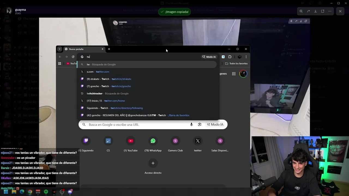Open the CS shortcut tile
This screenshot has height=196, width=349.
(x=108, y=144)
